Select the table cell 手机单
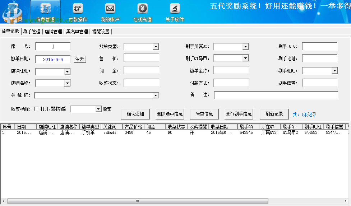 coord(88,133)
